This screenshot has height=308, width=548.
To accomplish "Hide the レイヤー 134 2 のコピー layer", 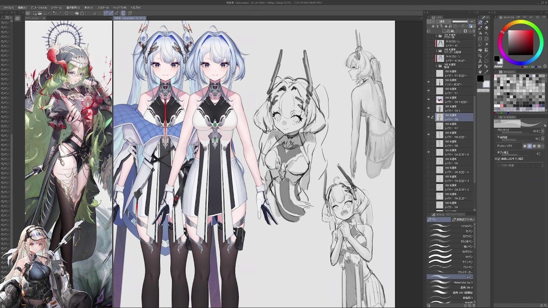I will tap(429, 99).
